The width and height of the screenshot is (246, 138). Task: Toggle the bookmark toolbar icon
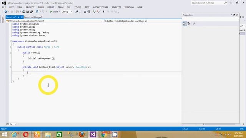[103, 12]
